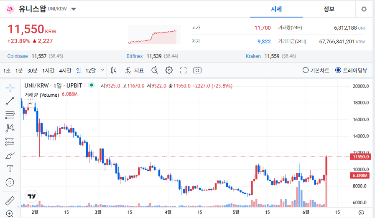Open the forecast and measurement tools
This screenshot has height=218, width=375.
[x=10, y=142]
